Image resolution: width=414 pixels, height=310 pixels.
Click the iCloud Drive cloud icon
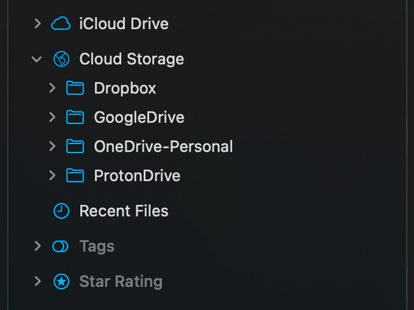(x=61, y=24)
